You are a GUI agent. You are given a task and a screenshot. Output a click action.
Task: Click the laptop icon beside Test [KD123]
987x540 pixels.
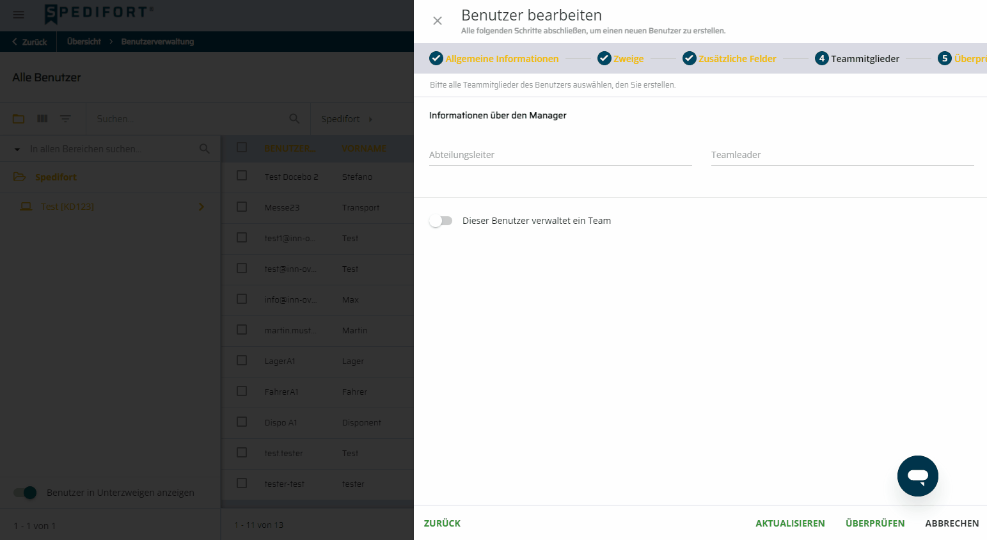26,207
